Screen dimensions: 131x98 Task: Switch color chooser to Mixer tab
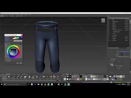(18, 44)
